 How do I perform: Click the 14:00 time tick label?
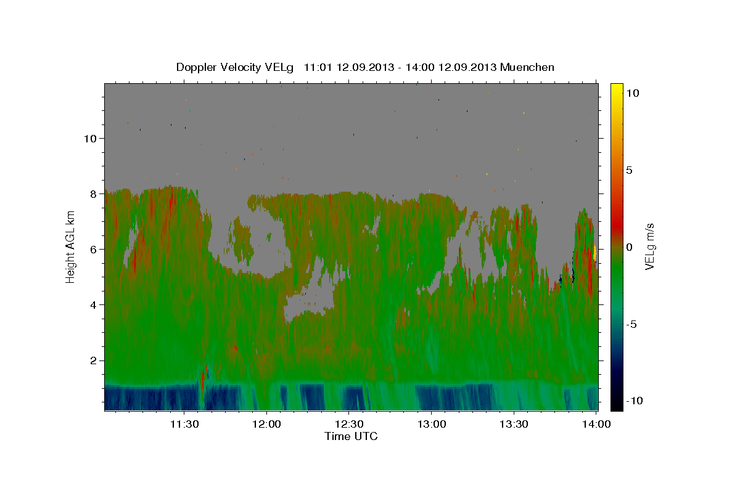[596, 424]
